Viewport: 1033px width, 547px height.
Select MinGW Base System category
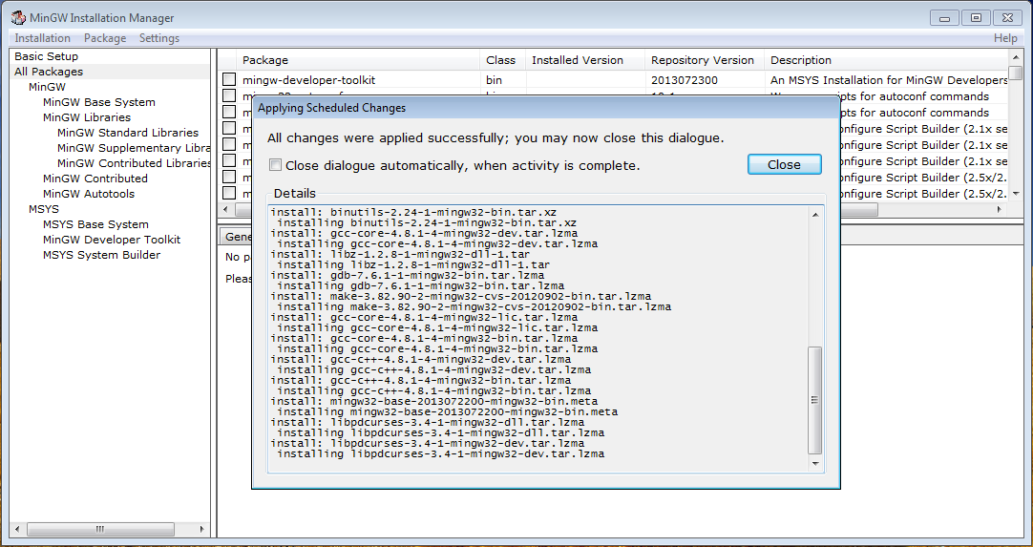tap(98, 102)
